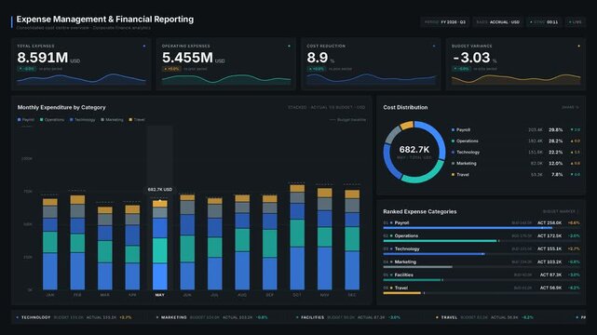The image size is (597, 335).
Task: Click the 682.7K USD bar tooltip
Action: 160,189
